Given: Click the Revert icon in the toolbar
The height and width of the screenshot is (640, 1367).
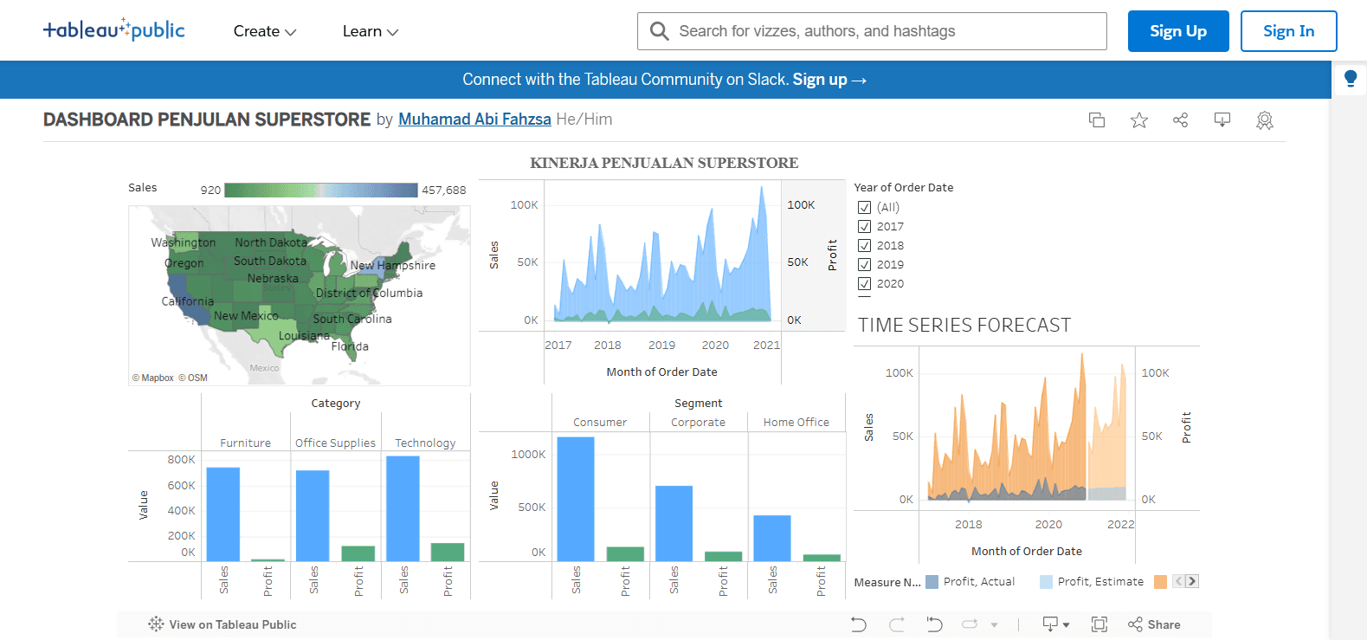Looking at the screenshot, I should (x=934, y=624).
